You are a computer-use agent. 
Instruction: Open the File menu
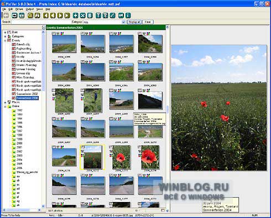point(4,9)
